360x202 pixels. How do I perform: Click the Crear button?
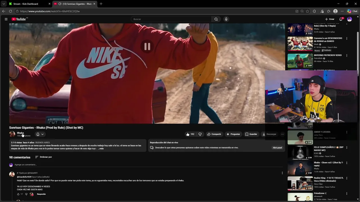coord(330,19)
